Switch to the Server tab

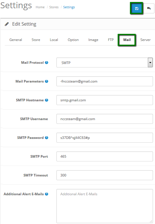145,40
